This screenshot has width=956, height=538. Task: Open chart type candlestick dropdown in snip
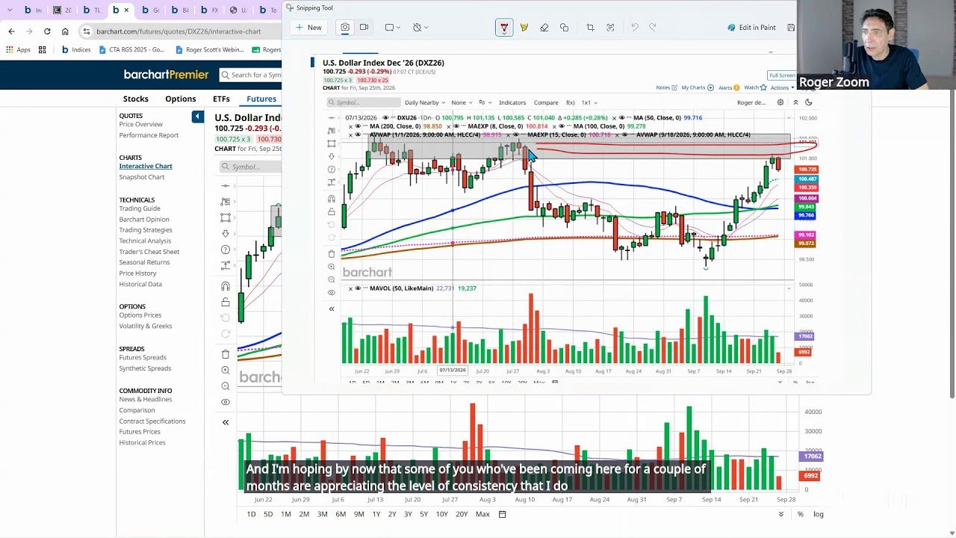[485, 102]
